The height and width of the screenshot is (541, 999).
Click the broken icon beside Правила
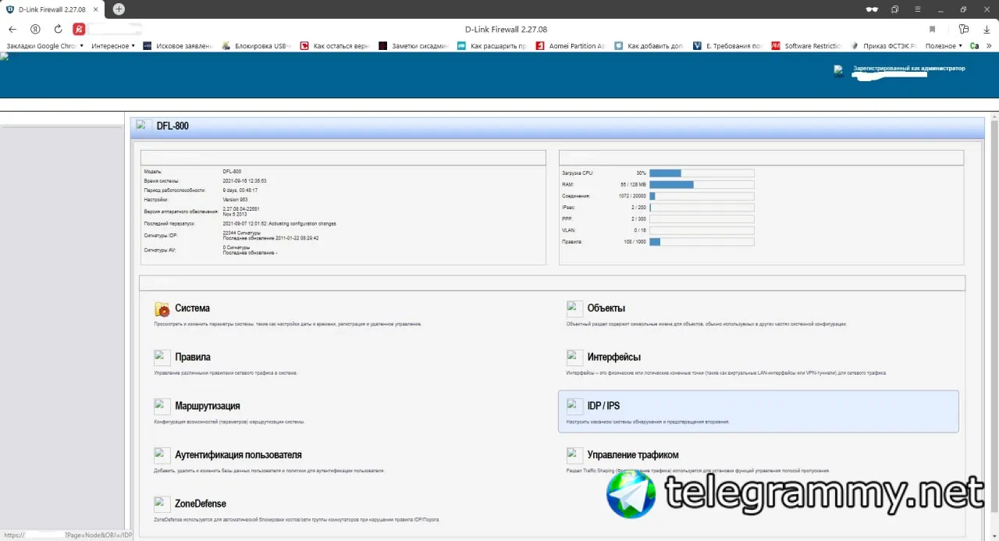[x=162, y=358]
